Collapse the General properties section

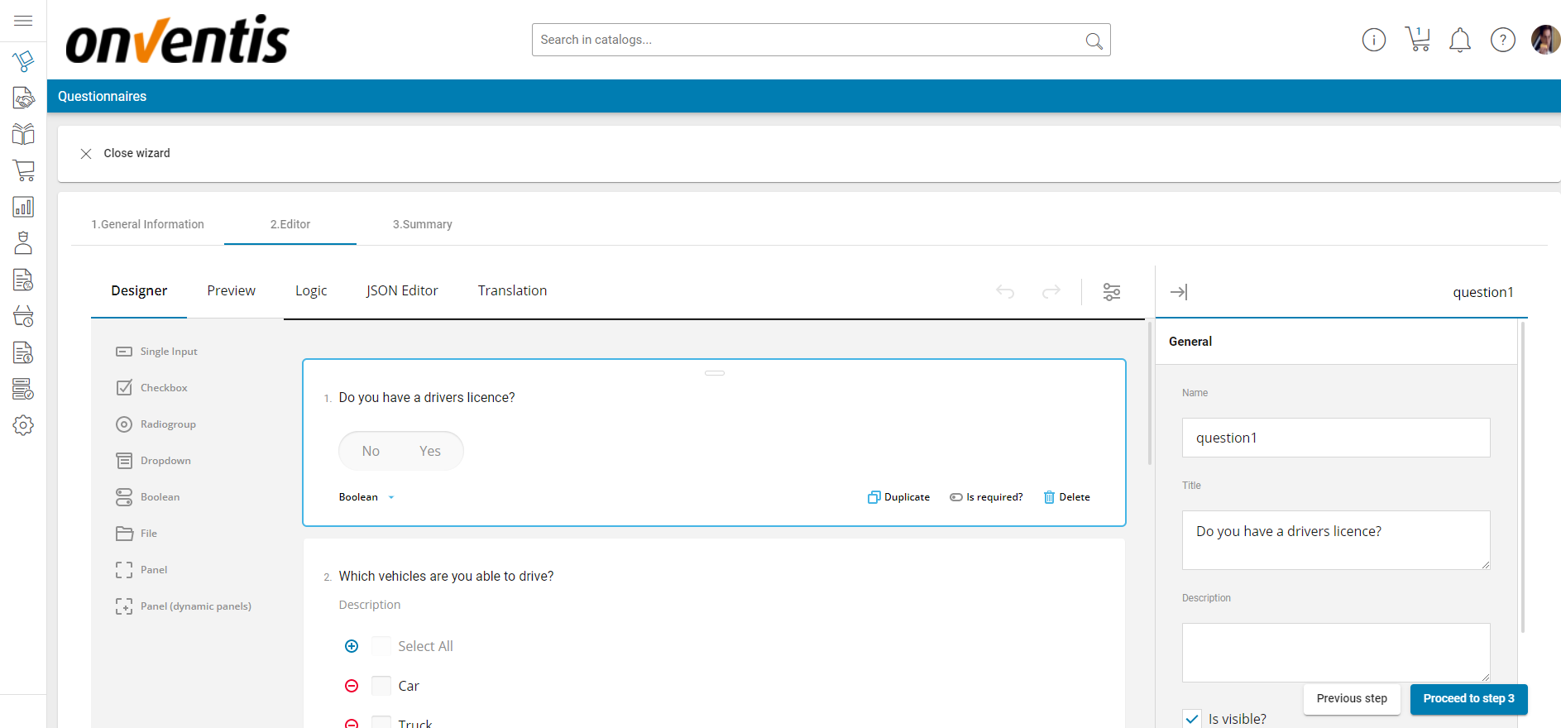(x=1190, y=342)
